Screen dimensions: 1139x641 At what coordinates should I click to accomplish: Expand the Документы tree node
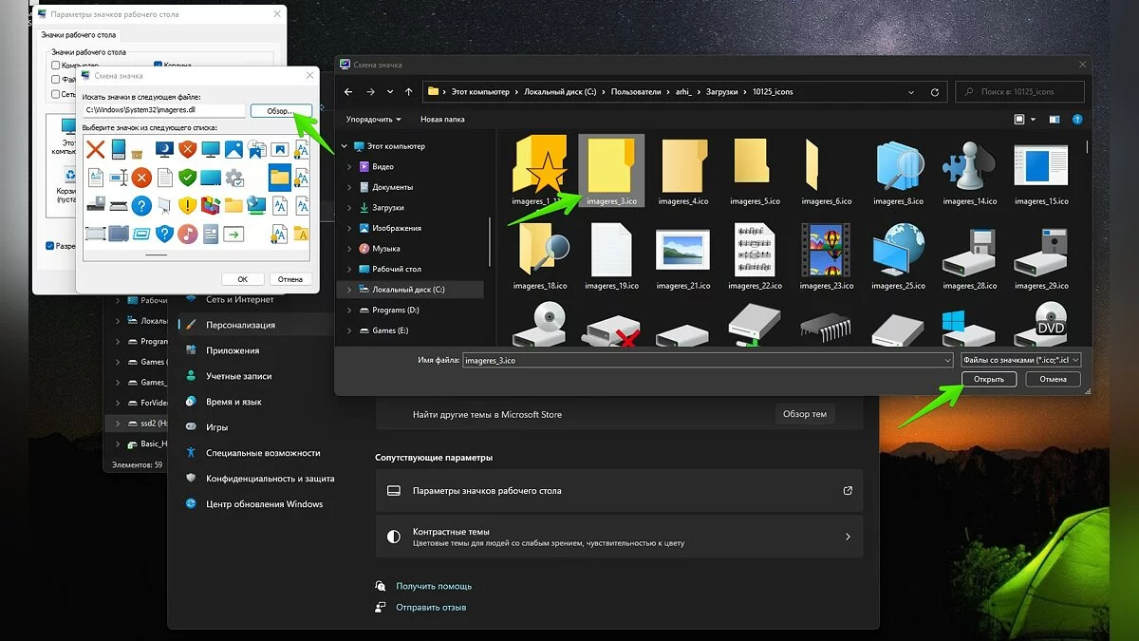click(x=349, y=187)
